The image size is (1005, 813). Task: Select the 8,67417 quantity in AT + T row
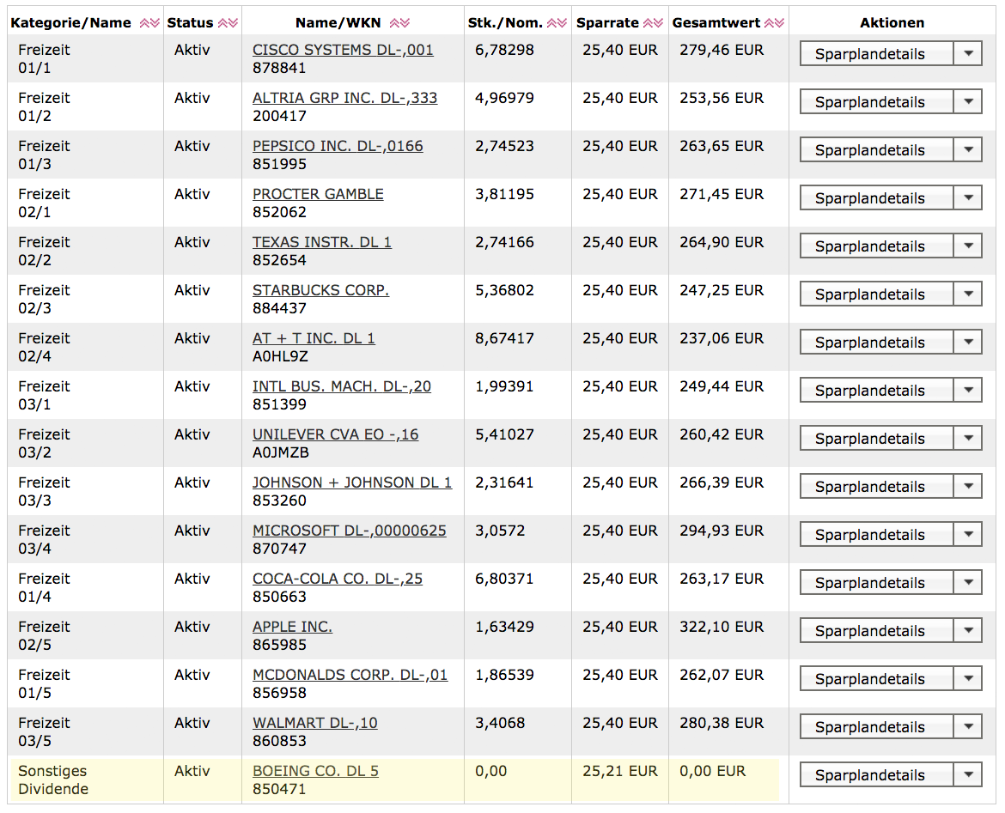click(504, 338)
